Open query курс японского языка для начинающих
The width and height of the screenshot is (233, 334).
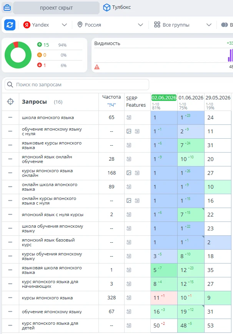pos(50,284)
